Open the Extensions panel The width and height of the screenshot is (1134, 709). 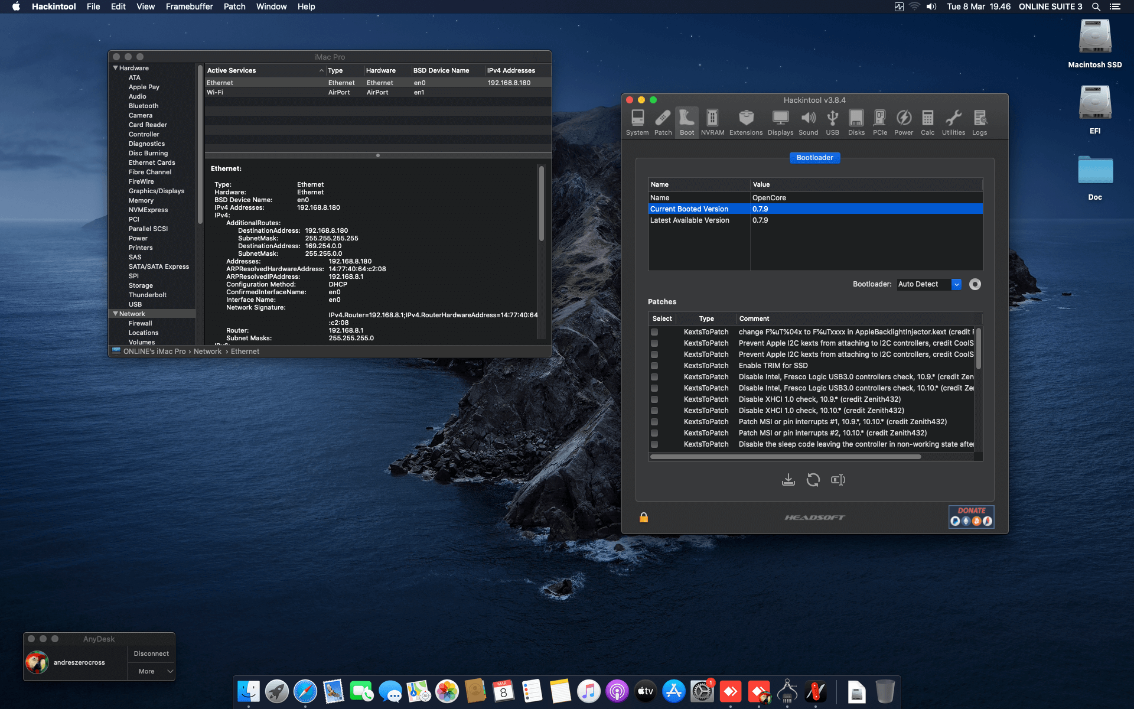[x=745, y=121]
